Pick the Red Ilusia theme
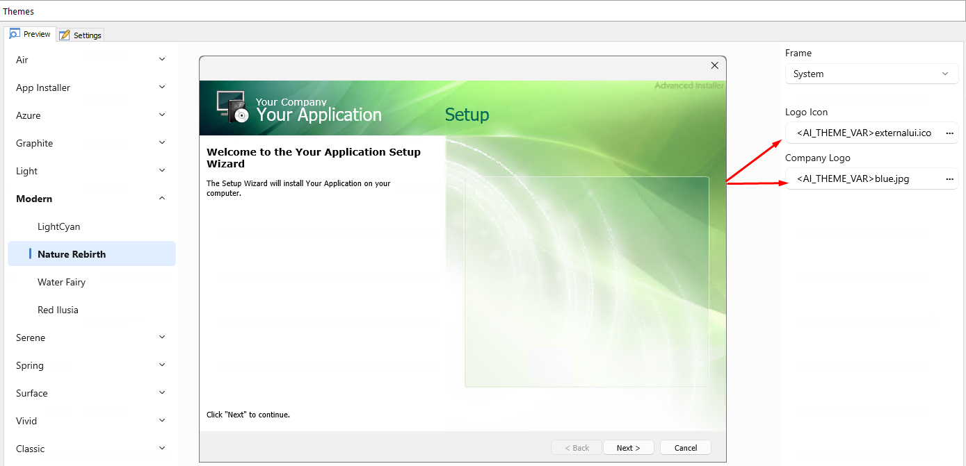The image size is (966, 466). [x=58, y=310]
